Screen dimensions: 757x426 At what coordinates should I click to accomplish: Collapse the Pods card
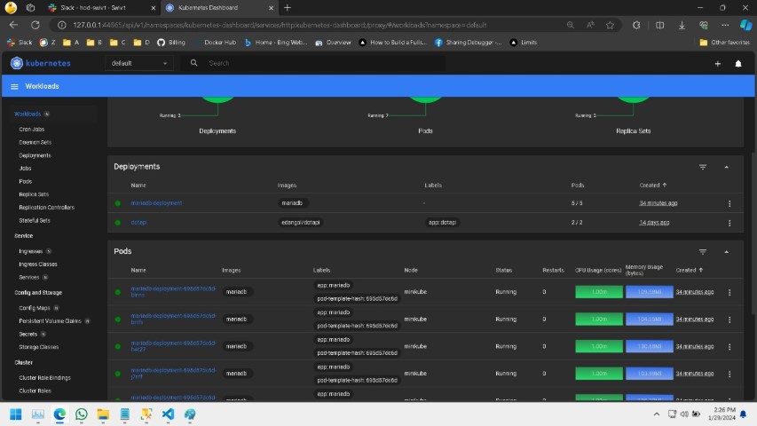coord(726,252)
